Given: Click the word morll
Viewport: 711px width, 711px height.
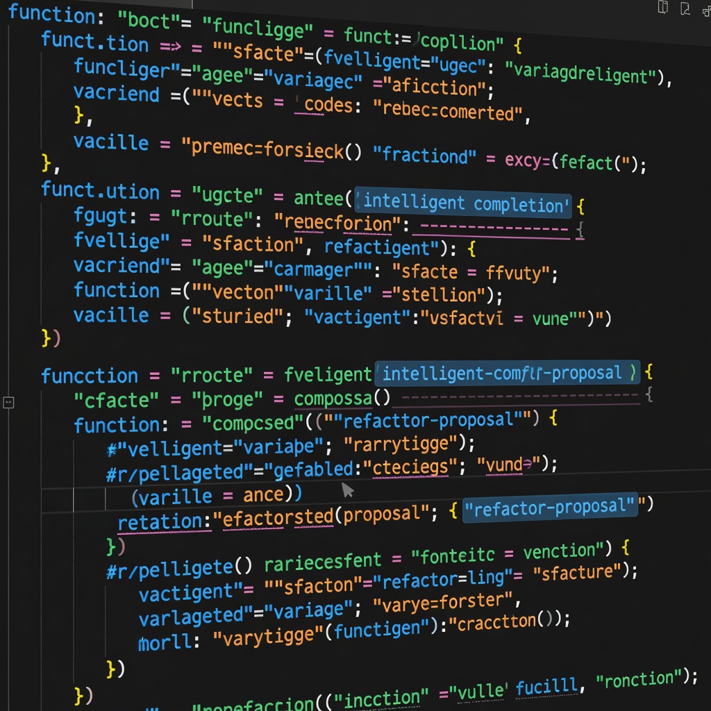Looking at the screenshot, I should coord(165,643).
